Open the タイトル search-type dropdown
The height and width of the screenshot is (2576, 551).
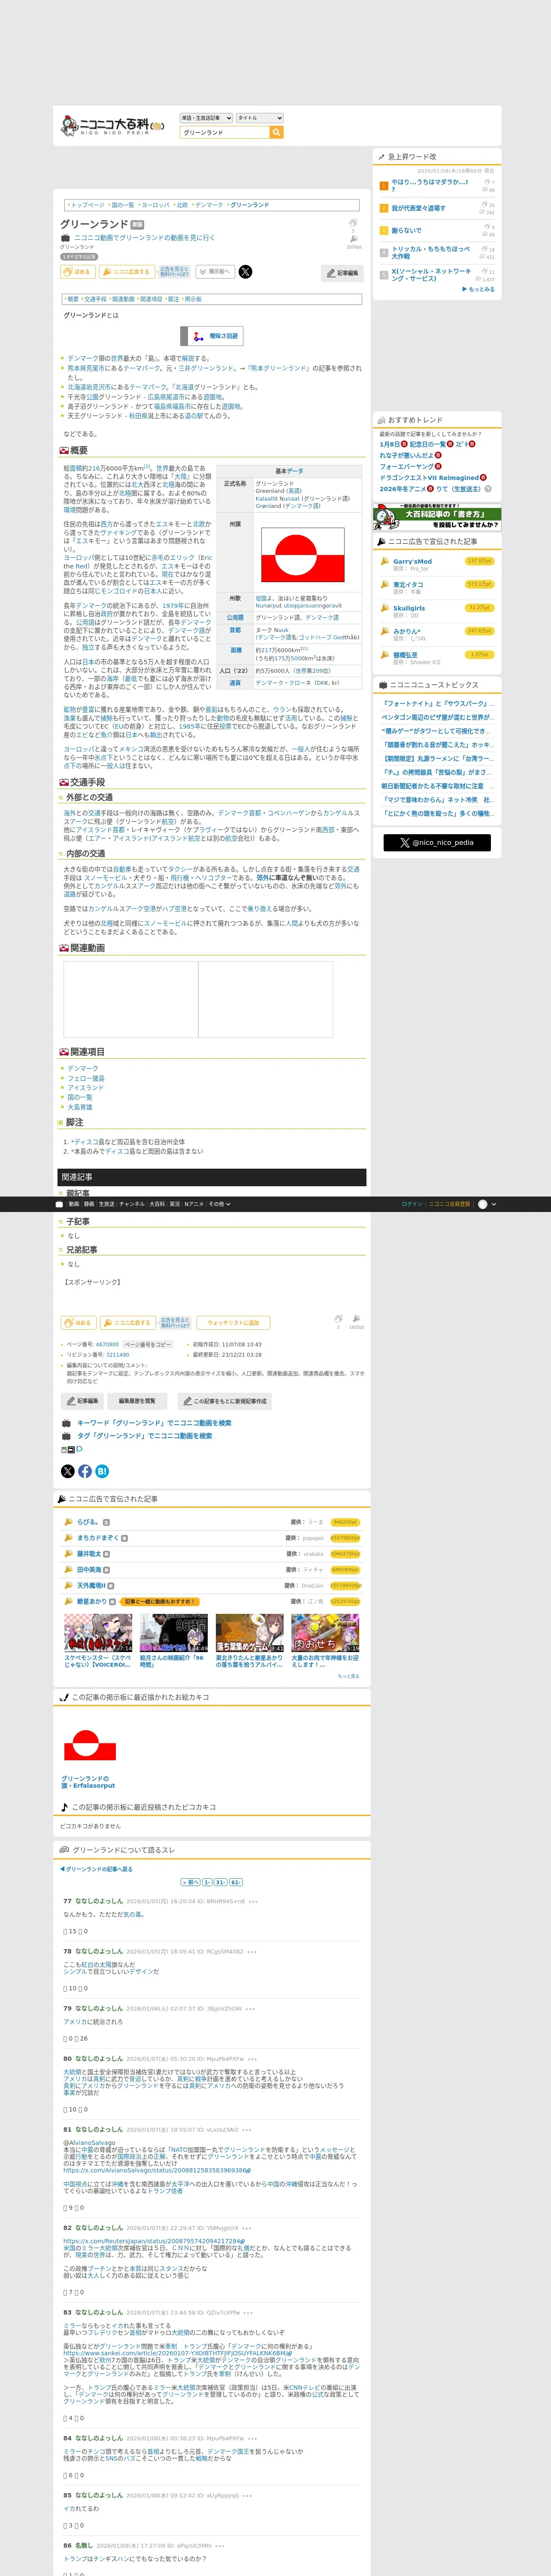tap(259, 118)
